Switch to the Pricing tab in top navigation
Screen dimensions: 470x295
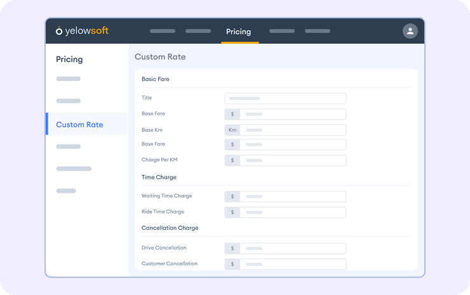(239, 32)
